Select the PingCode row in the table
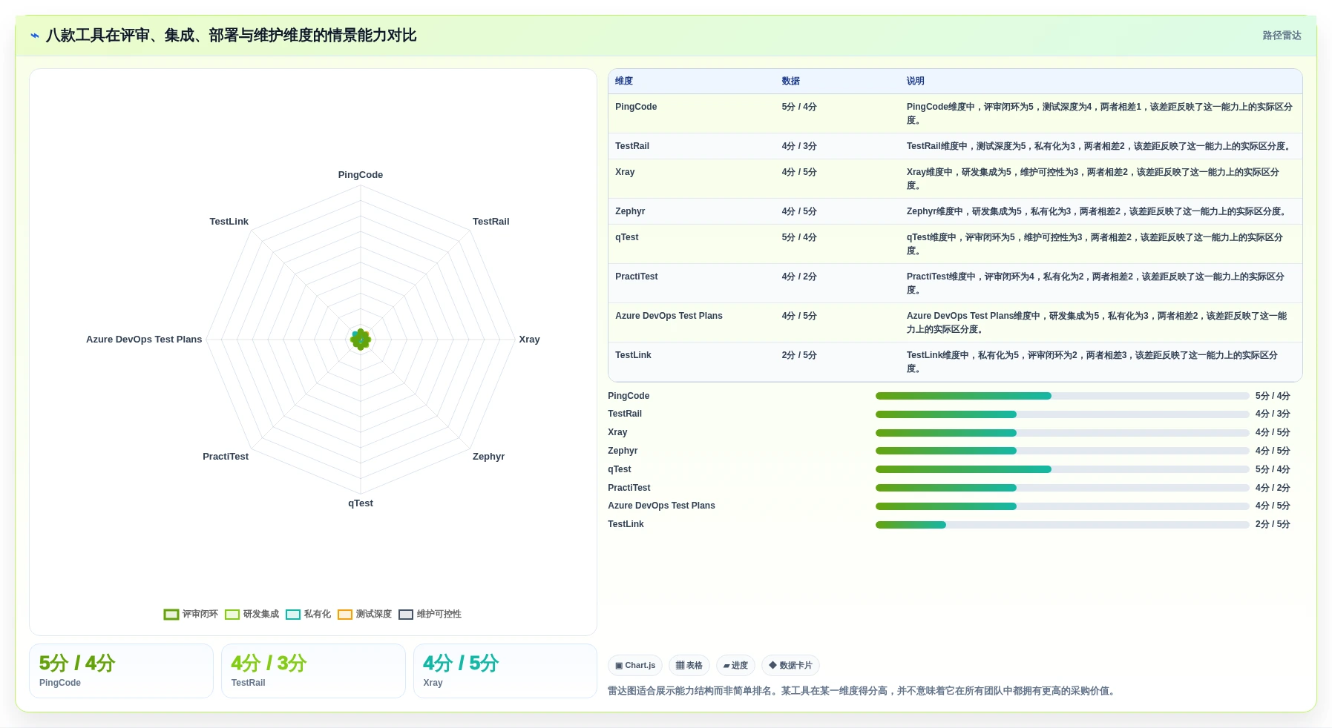Viewport: 1332px width, 728px height. 955,113
